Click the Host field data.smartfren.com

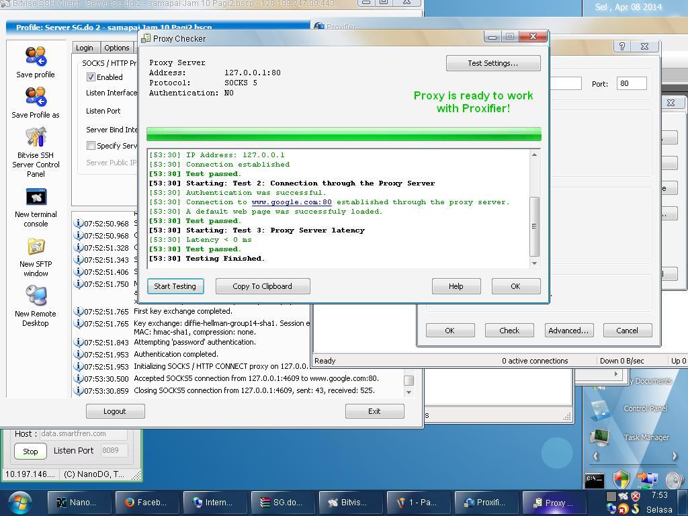[x=83, y=433]
